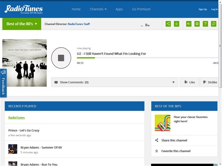The height and width of the screenshot is (166, 222).
Task: Click the 5 minutes ago timestamp
Action: pyautogui.click(x=29, y=152)
